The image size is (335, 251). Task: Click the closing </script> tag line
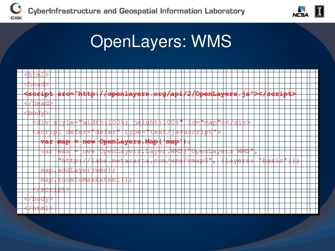[51, 189]
